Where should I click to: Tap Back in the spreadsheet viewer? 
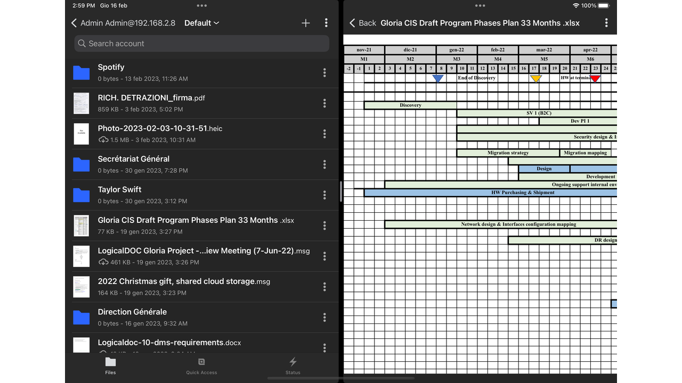[362, 23]
